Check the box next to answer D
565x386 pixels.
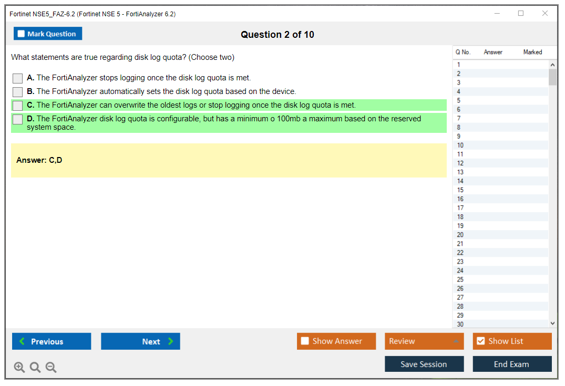click(x=18, y=119)
